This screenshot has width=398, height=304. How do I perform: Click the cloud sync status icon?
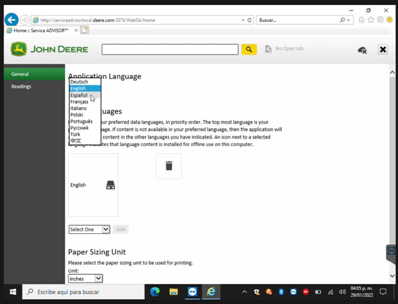tap(362, 50)
